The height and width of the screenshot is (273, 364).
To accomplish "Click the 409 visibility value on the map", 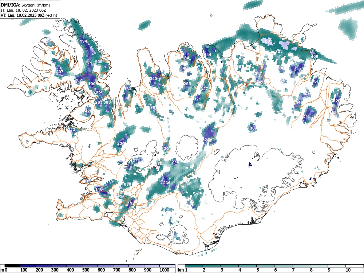I will (x=314, y=57).
